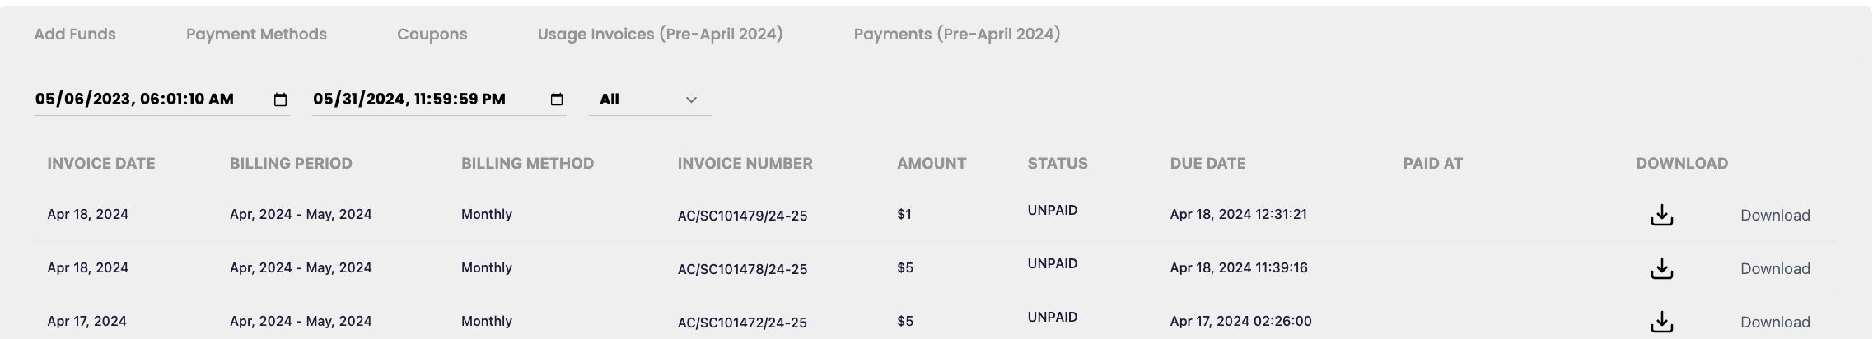Open calendar picker on start date field
This screenshot has width=1873, height=339.
coord(280,100)
